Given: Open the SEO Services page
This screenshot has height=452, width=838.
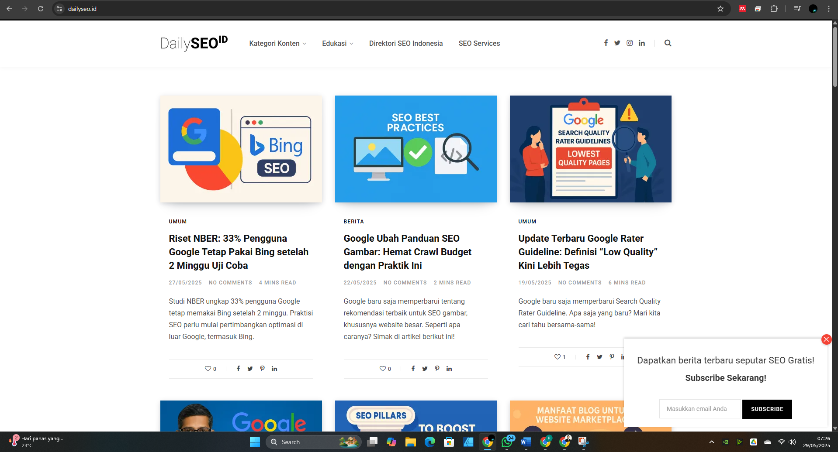Looking at the screenshot, I should coord(479,43).
